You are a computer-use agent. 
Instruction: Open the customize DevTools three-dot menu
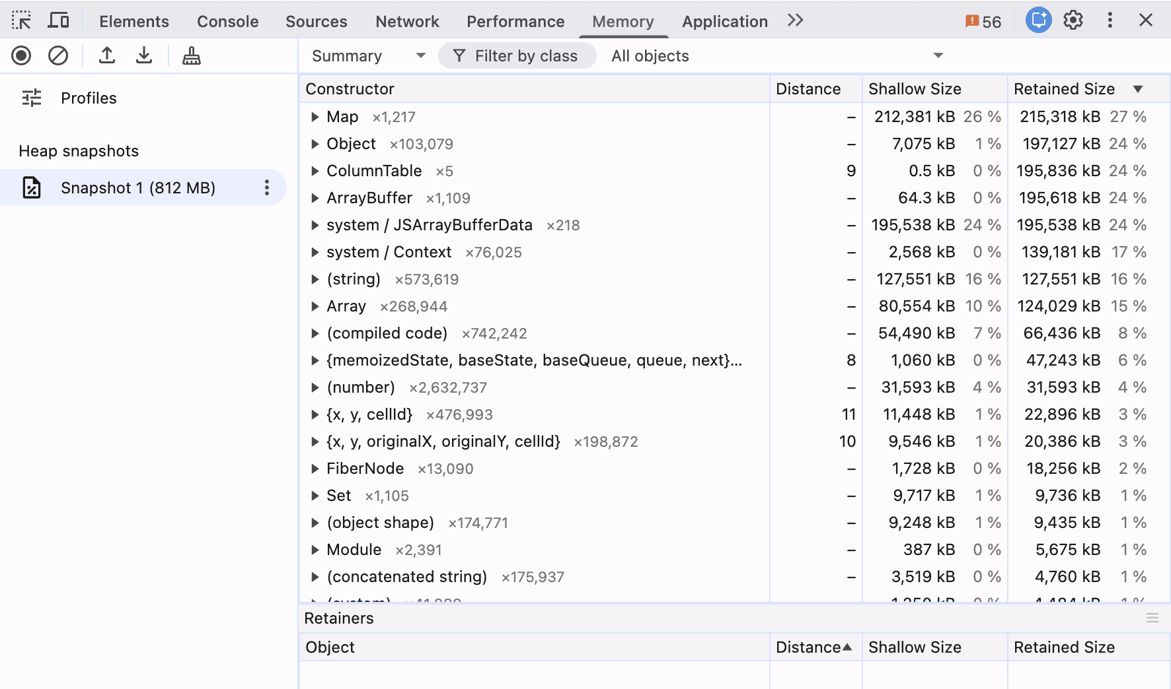1110,20
